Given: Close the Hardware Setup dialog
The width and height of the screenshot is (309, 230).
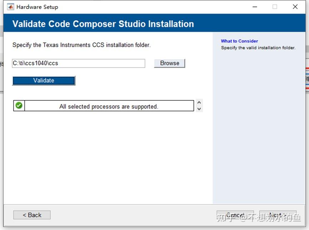Looking at the screenshot, I should [x=295, y=6].
